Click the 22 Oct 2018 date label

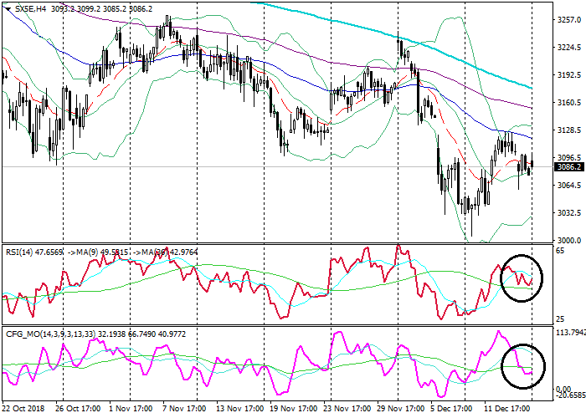pyautogui.click(x=23, y=410)
